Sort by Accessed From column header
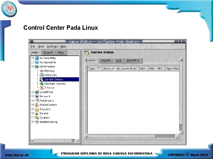Viewport: 213px width, 159px height. 128,69
